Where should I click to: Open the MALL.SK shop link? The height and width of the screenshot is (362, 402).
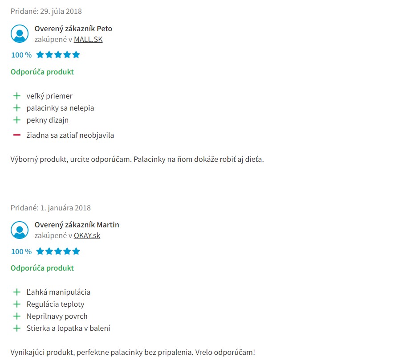[88, 39]
